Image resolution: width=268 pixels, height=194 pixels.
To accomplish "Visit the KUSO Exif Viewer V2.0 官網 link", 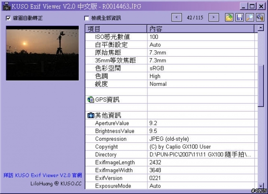I will click(x=43, y=175).
